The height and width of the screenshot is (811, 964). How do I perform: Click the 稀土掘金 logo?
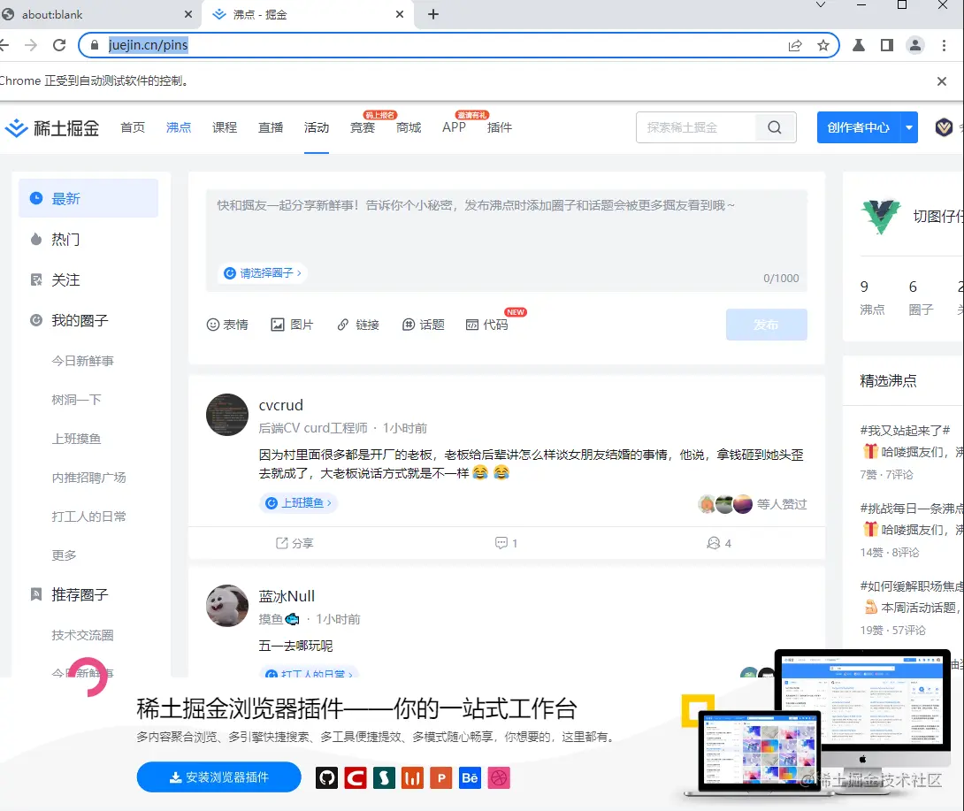(52, 128)
